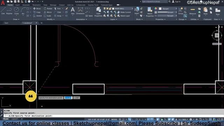The height and width of the screenshot is (126, 224).
Task: Click the Move tool in Modify panel
Action: pyautogui.click(x=37, y=8)
